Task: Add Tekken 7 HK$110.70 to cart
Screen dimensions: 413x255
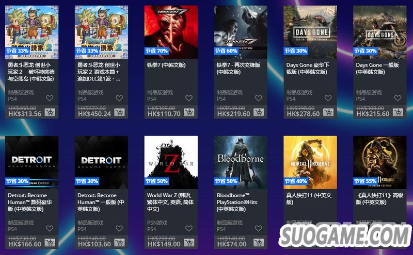Action: [189, 112]
